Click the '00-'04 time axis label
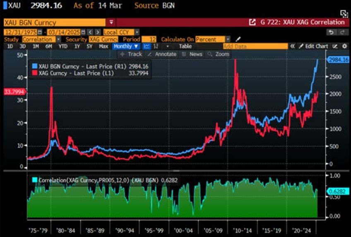This screenshot has height=237, width=351. pyautogui.click(x=183, y=230)
